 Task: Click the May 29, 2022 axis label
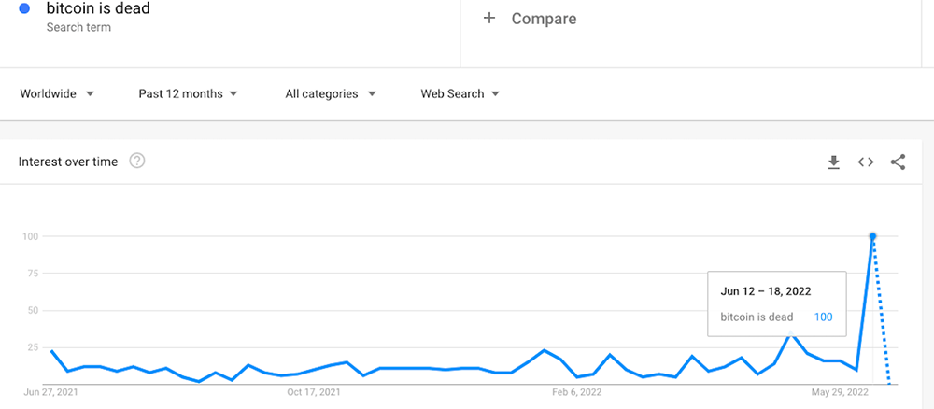coord(841,392)
